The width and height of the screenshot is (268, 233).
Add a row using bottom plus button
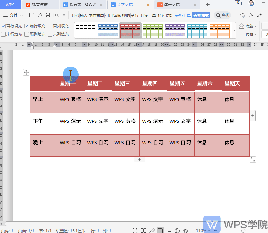pos(139,159)
